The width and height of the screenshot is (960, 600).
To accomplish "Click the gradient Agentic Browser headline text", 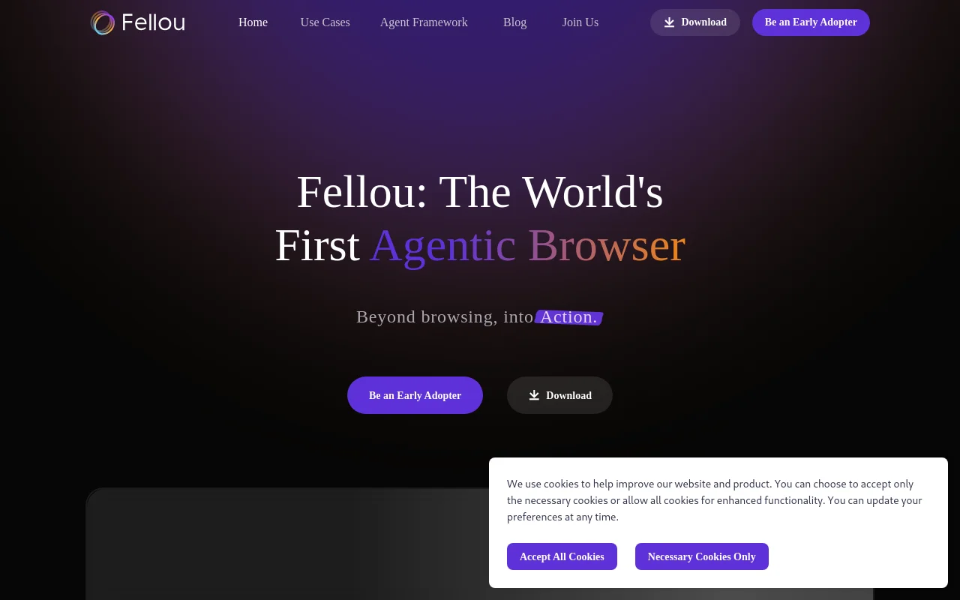I will tap(527, 245).
